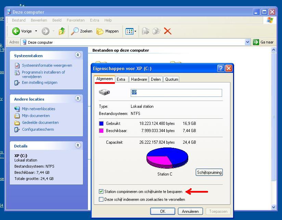Image resolution: width=282 pixels, height=220 pixels.
Task: Click the Configuratiescherm icon
Action: click(17, 130)
